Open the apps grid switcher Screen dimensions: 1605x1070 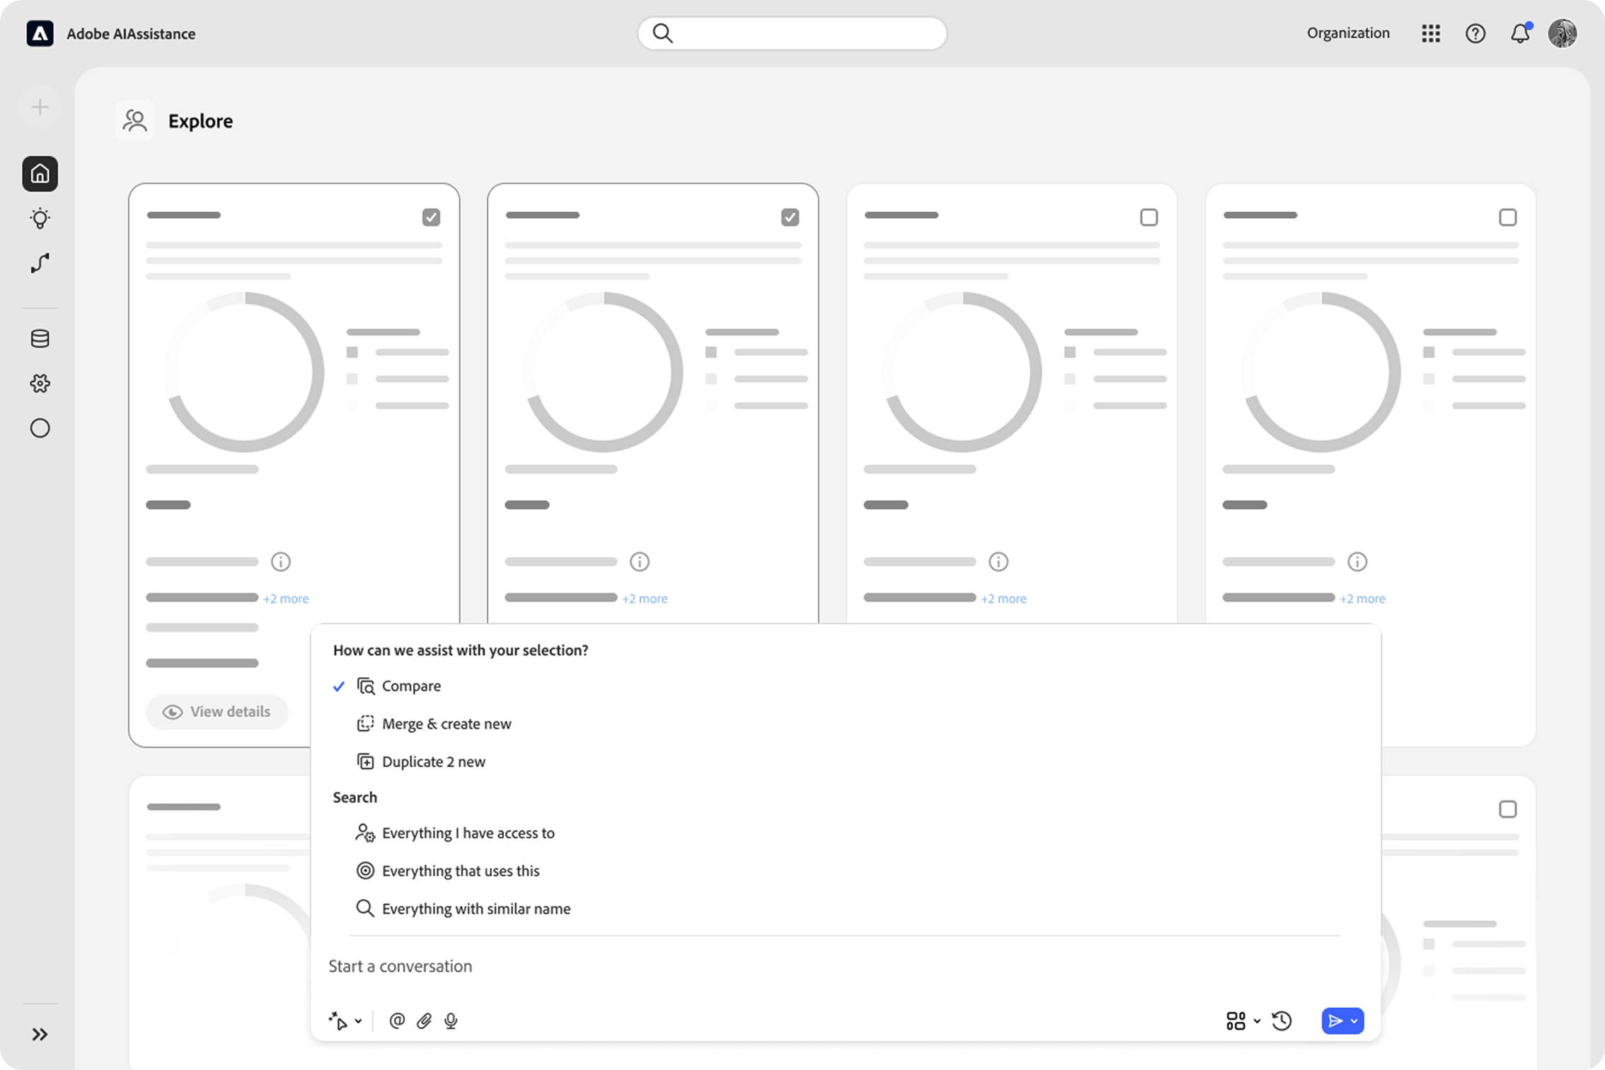1430,33
